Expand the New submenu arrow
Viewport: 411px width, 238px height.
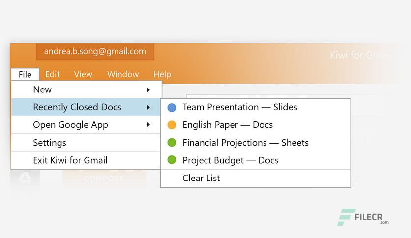pos(148,90)
